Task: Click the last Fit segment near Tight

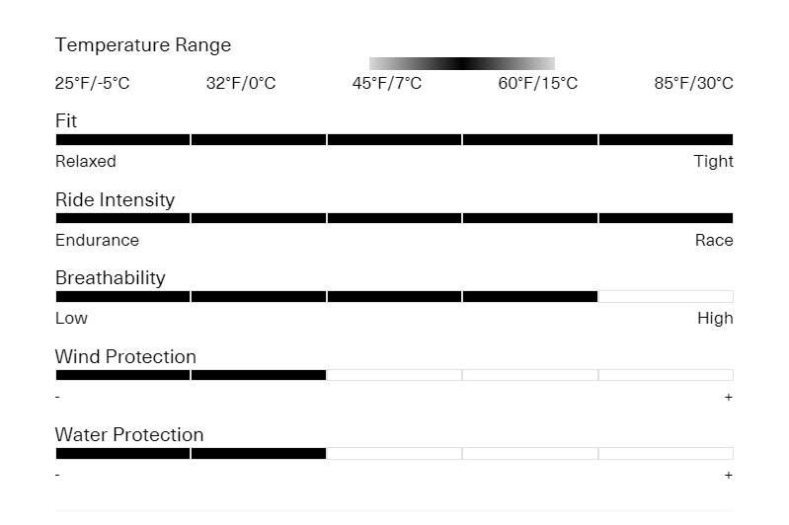Action: coord(667,139)
